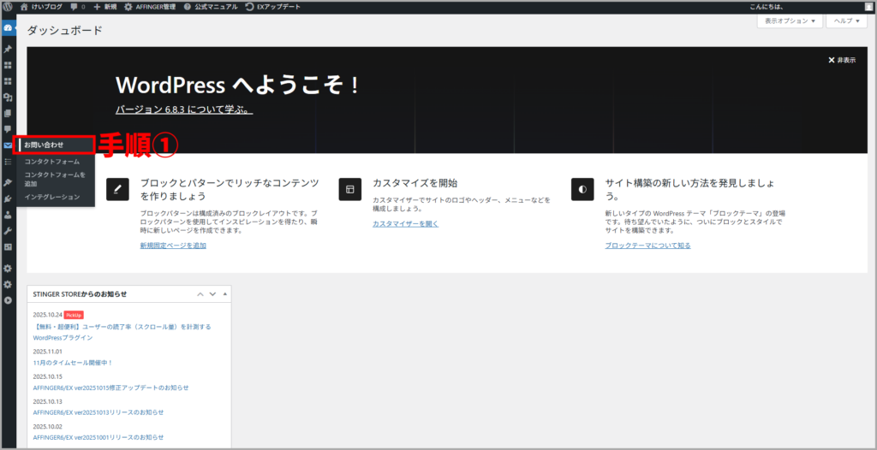Image resolution: width=877 pixels, height=450 pixels.
Task: Open the Users person icon in sidebar
Action: (x=8, y=215)
